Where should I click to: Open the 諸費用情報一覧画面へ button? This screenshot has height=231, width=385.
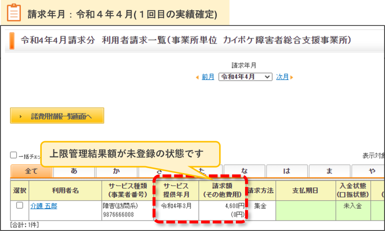[57, 116]
